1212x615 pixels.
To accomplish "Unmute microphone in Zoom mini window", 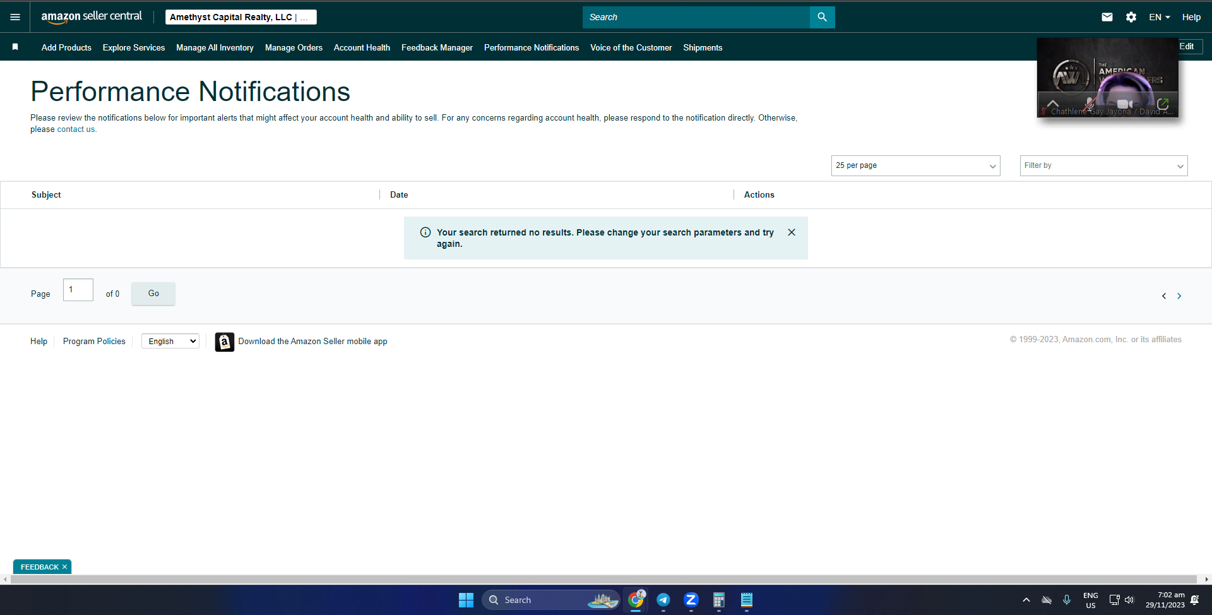I will coord(1090,104).
